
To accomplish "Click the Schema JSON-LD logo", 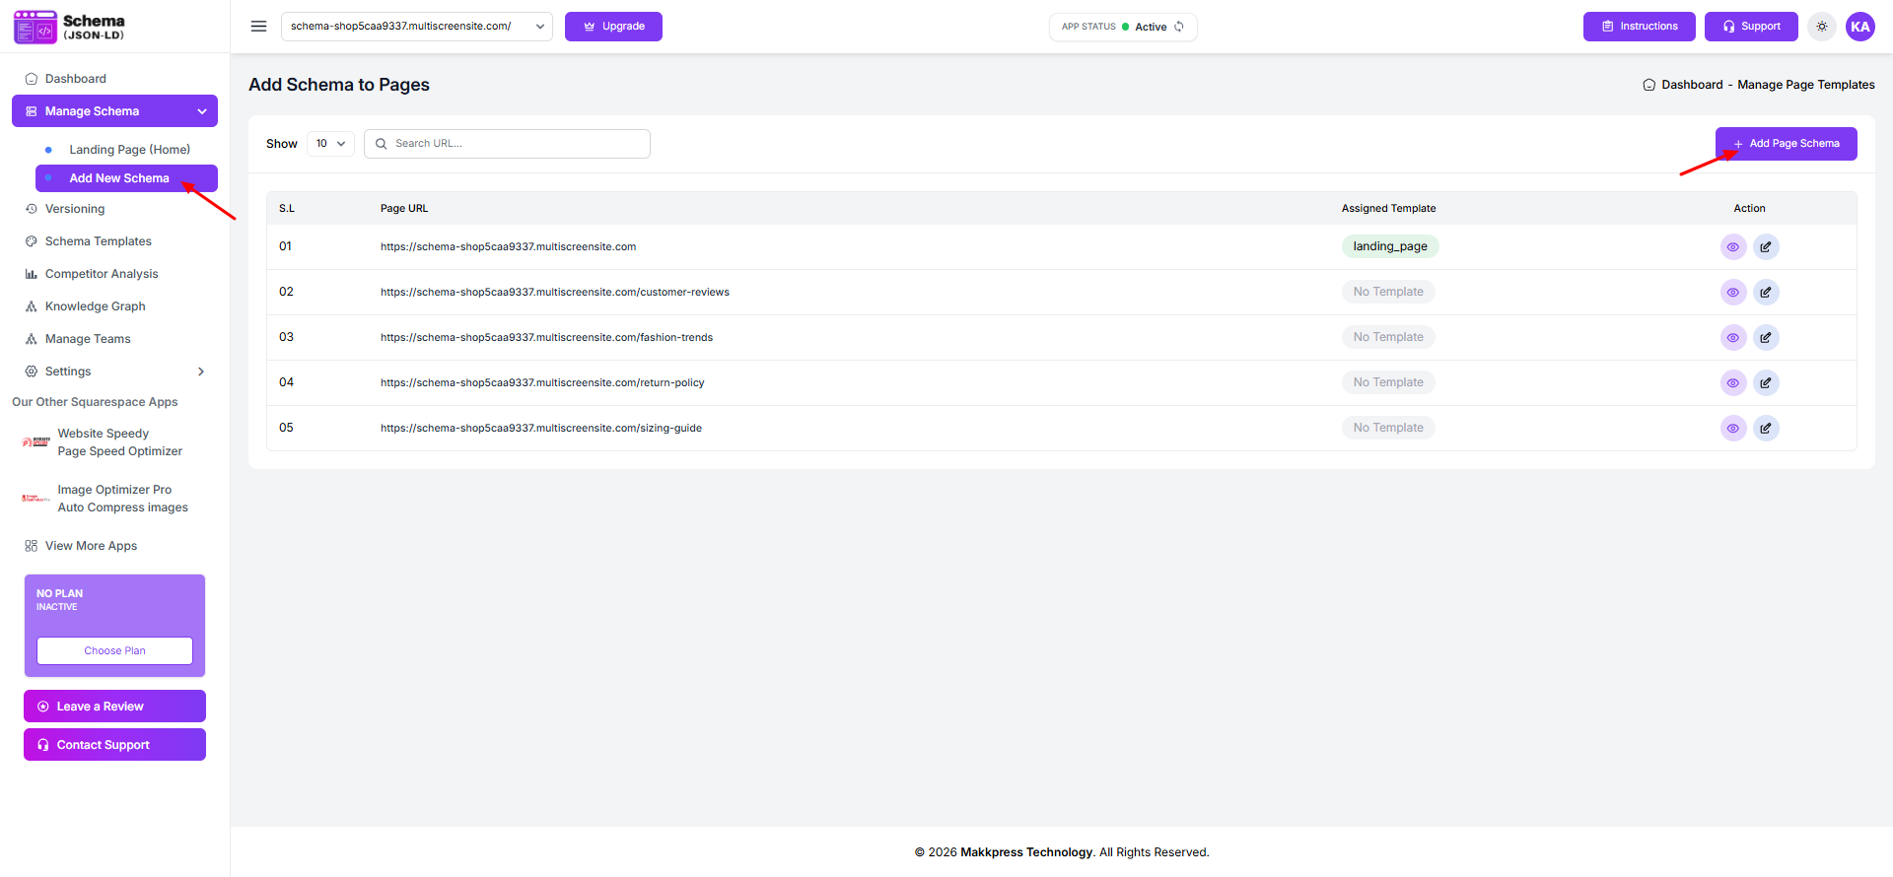I will point(69,27).
